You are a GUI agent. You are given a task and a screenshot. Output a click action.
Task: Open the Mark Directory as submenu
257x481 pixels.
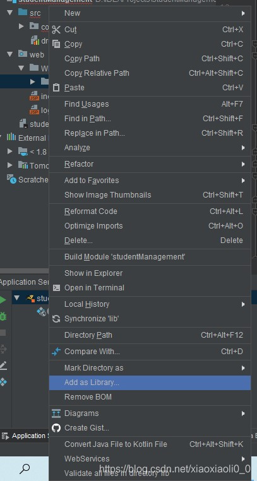[x=150, y=368]
